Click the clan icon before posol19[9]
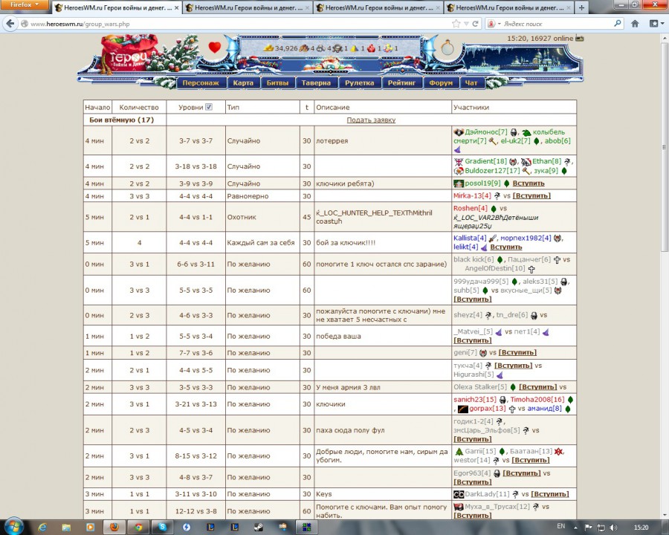Screen dimensions: 669x535 [x=458, y=184]
